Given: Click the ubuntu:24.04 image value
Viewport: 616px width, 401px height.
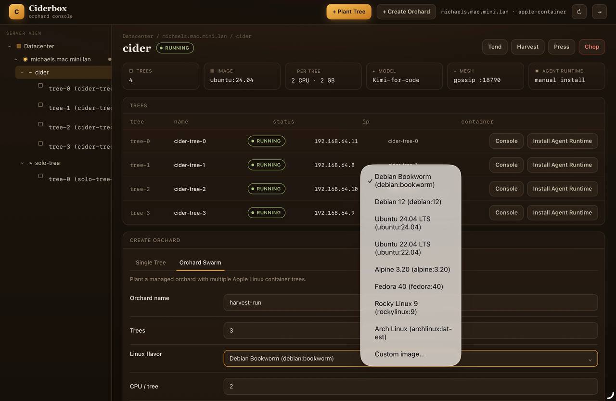Looking at the screenshot, I should point(232,80).
